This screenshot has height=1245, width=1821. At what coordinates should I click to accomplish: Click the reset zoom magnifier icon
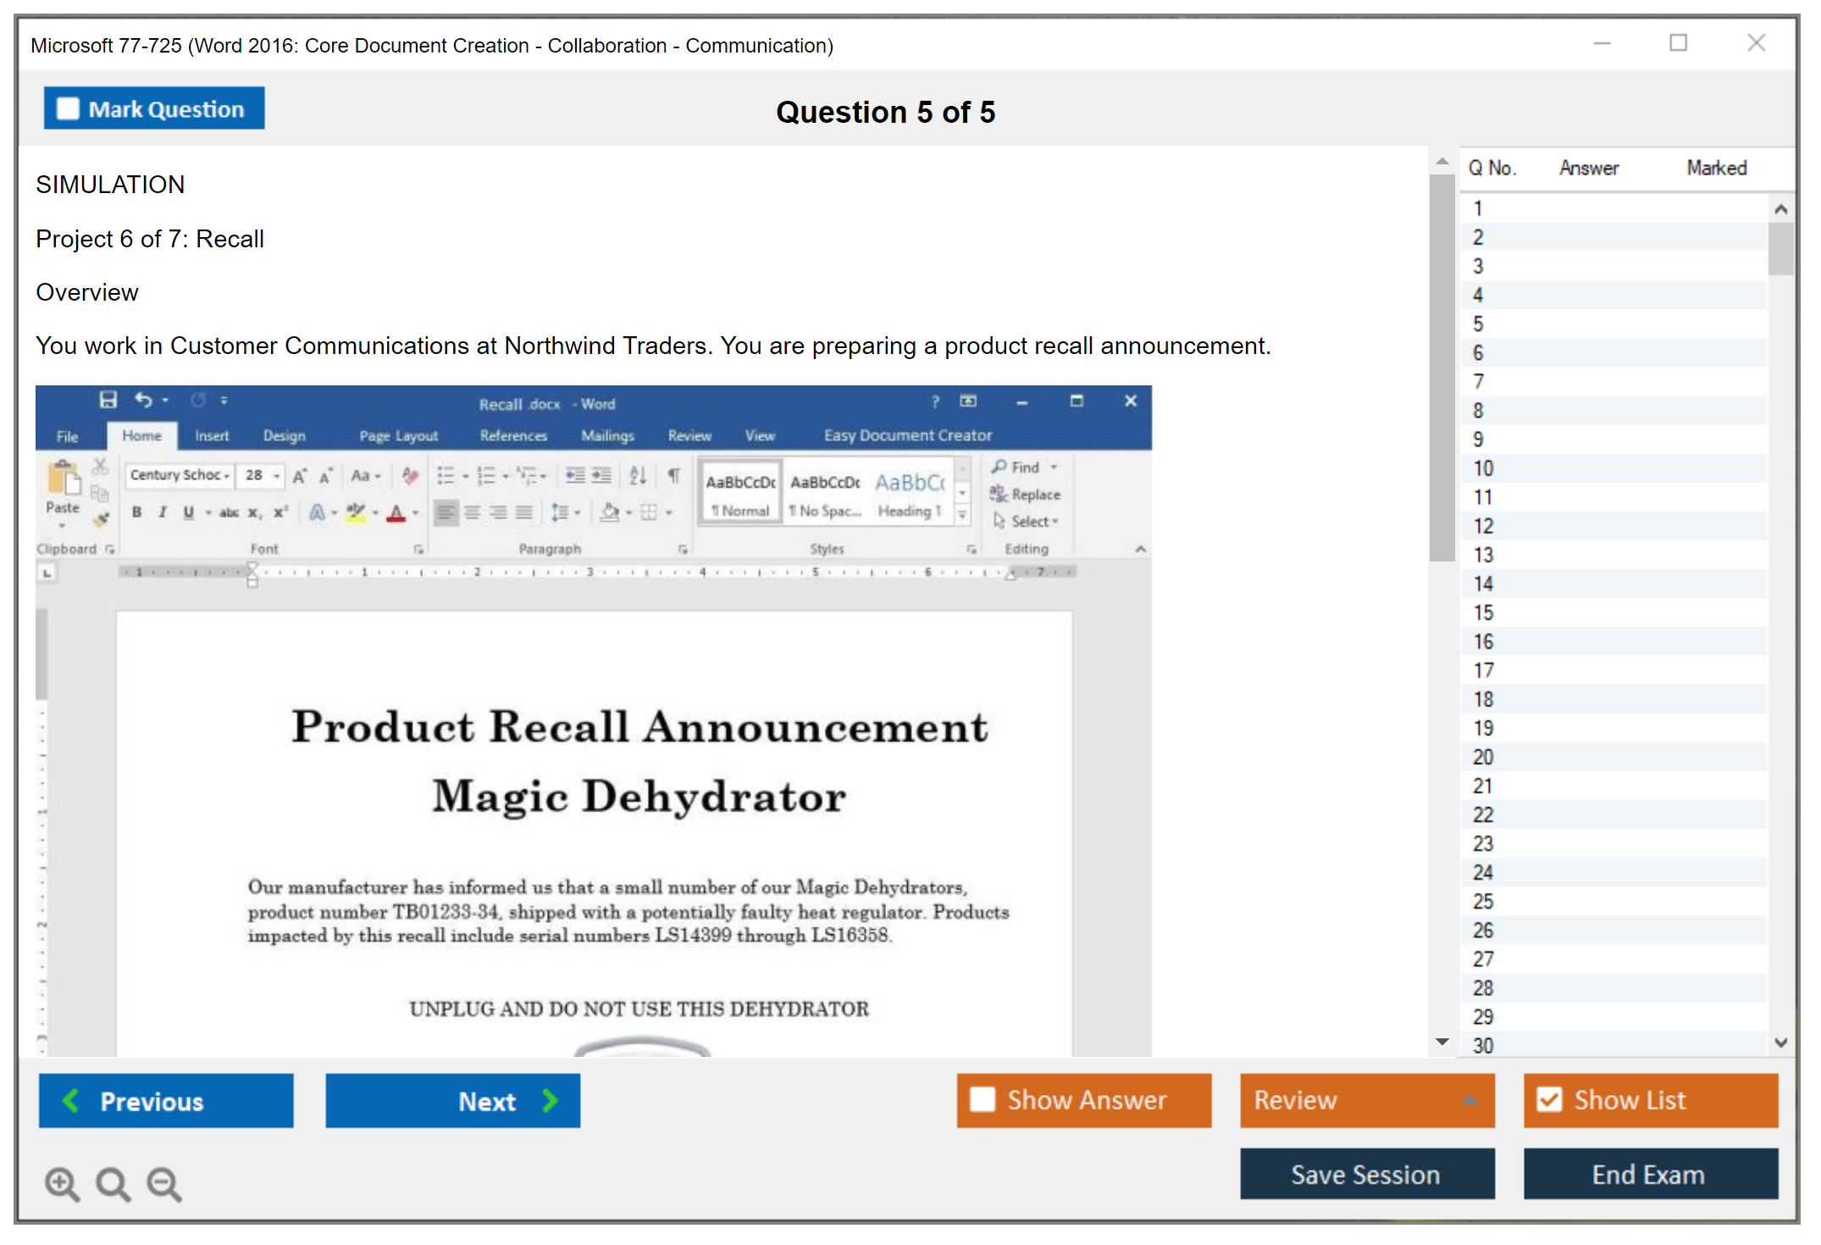(x=113, y=1183)
